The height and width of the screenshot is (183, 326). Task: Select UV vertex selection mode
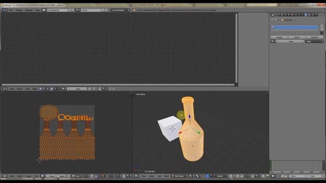pyautogui.click(x=96, y=176)
